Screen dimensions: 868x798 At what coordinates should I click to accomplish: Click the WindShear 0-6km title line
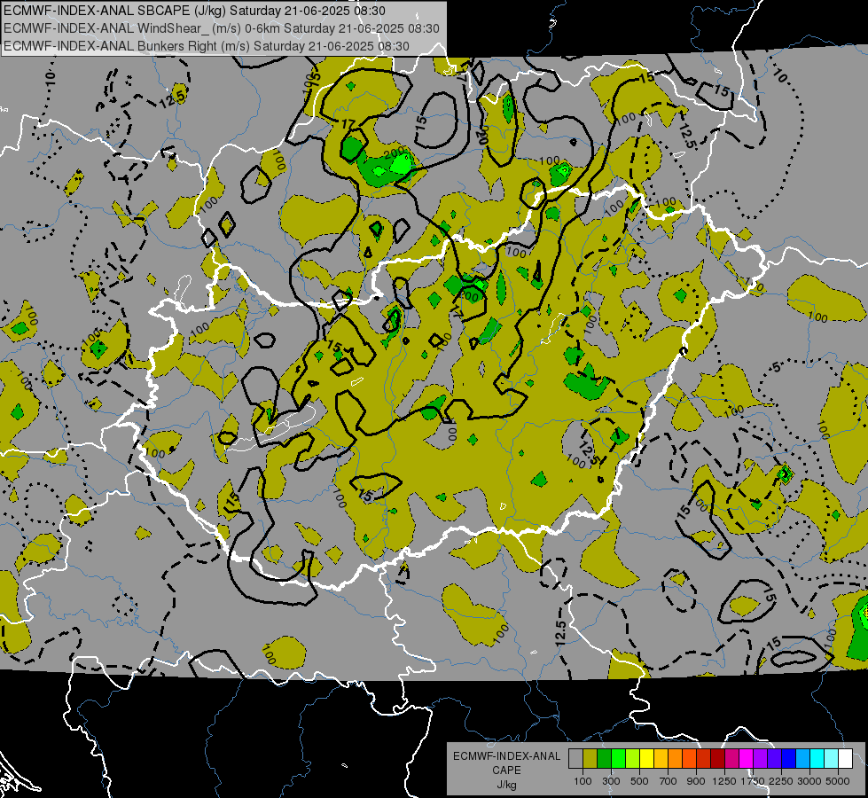[222, 28]
